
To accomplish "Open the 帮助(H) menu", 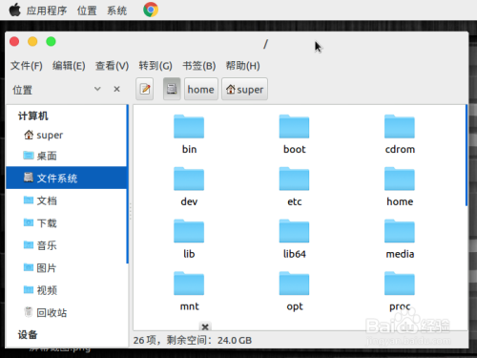I will tap(243, 66).
